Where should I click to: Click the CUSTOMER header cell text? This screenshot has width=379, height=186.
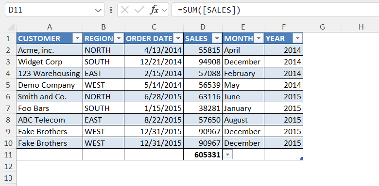[39, 39]
